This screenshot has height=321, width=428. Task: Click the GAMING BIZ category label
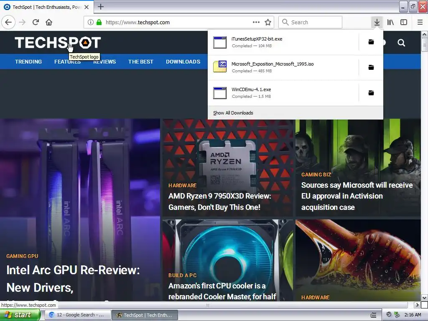pyautogui.click(x=316, y=174)
